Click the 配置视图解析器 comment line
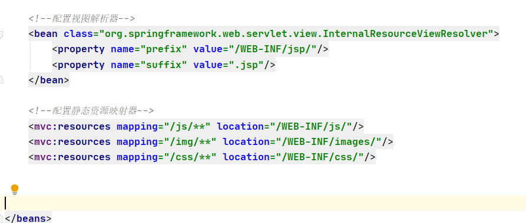The width and height of the screenshot is (526, 223). [82, 18]
